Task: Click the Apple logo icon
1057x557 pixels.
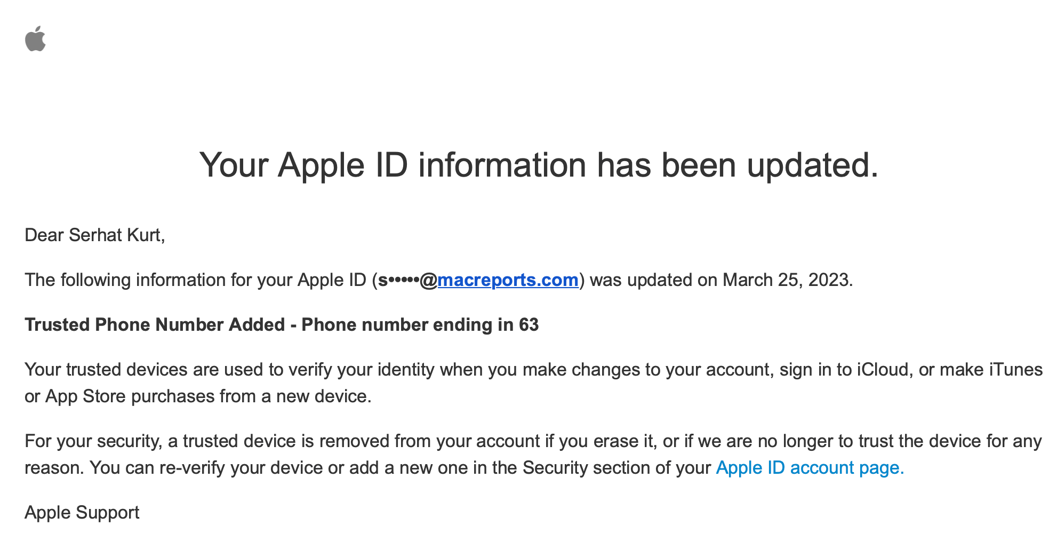Action: pyautogui.click(x=35, y=39)
